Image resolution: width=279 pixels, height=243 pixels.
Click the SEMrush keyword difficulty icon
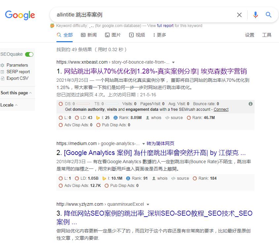52,26
